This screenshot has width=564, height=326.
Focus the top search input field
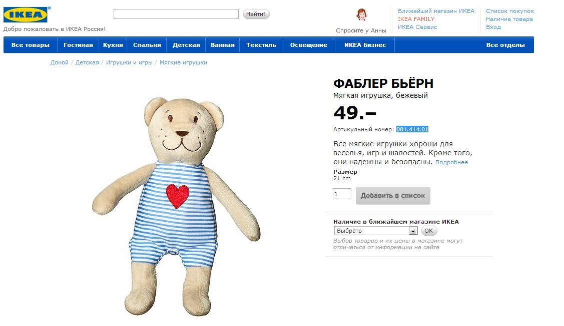point(176,14)
